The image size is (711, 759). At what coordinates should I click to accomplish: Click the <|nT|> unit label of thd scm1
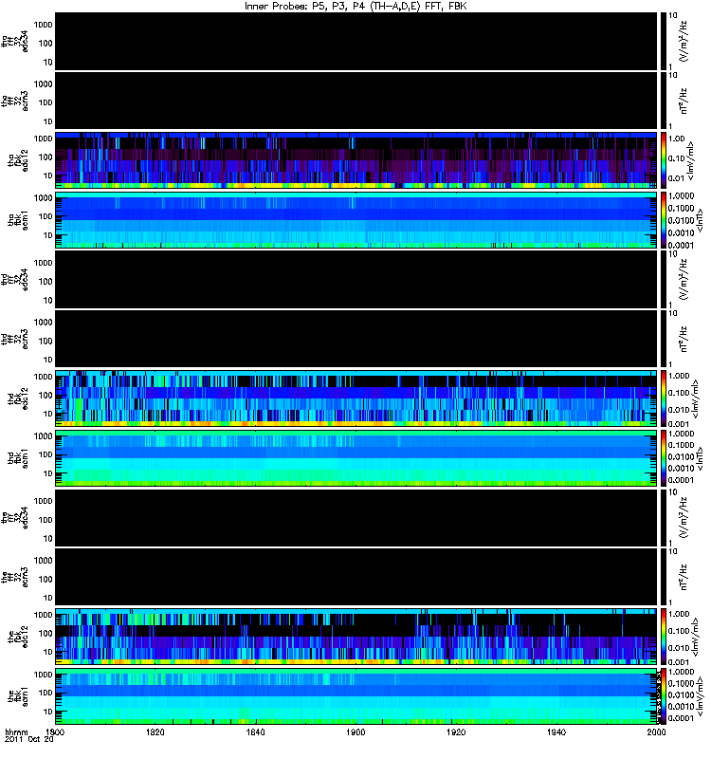(x=698, y=458)
